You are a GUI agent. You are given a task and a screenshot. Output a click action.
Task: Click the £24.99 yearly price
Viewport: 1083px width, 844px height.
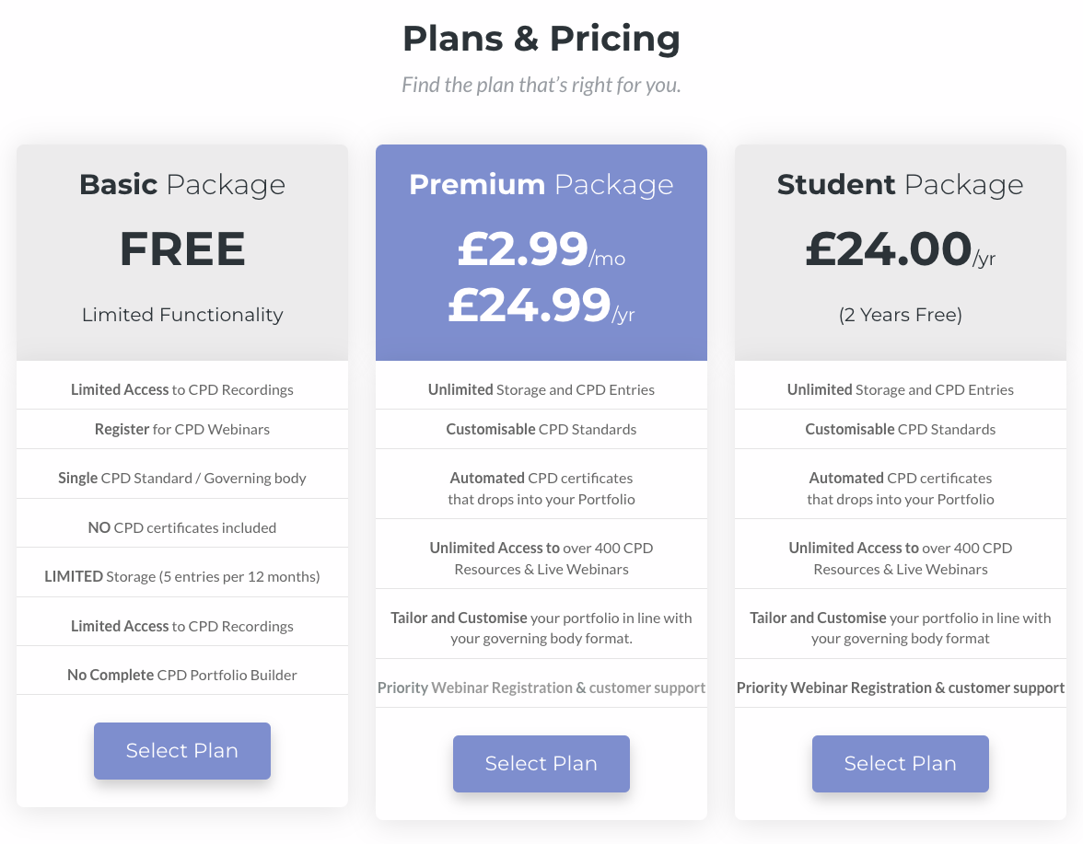click(530, 306)
